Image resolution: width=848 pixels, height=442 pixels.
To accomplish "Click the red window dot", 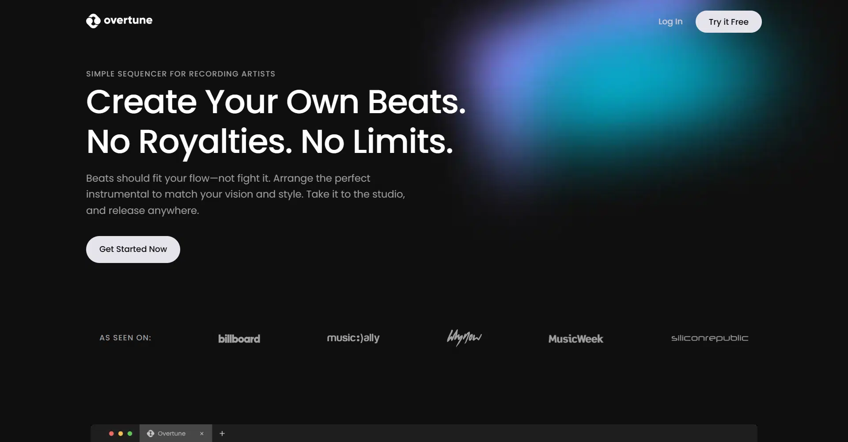I will 111,434.
